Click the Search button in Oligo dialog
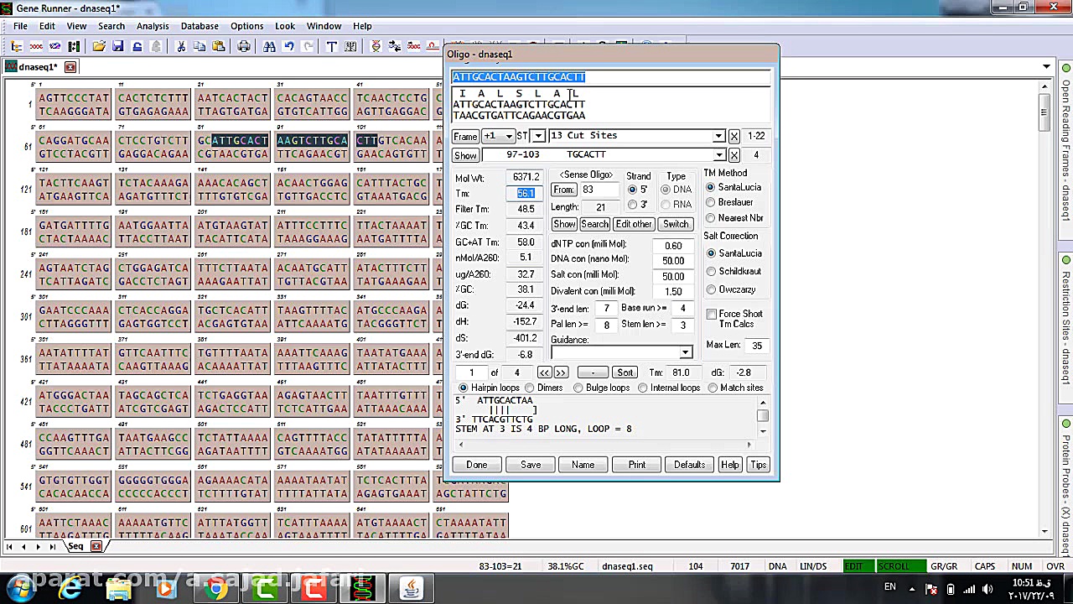Image resolution: width=1073 pixels, height=604 pixels. [x=594, y=224]
